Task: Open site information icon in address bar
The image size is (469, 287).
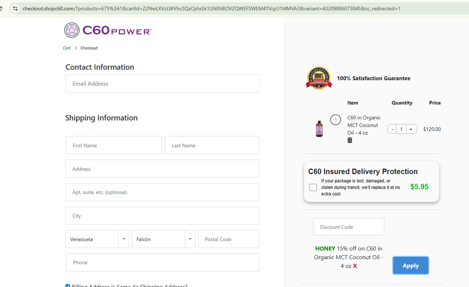Action: (x=15, y=8)
